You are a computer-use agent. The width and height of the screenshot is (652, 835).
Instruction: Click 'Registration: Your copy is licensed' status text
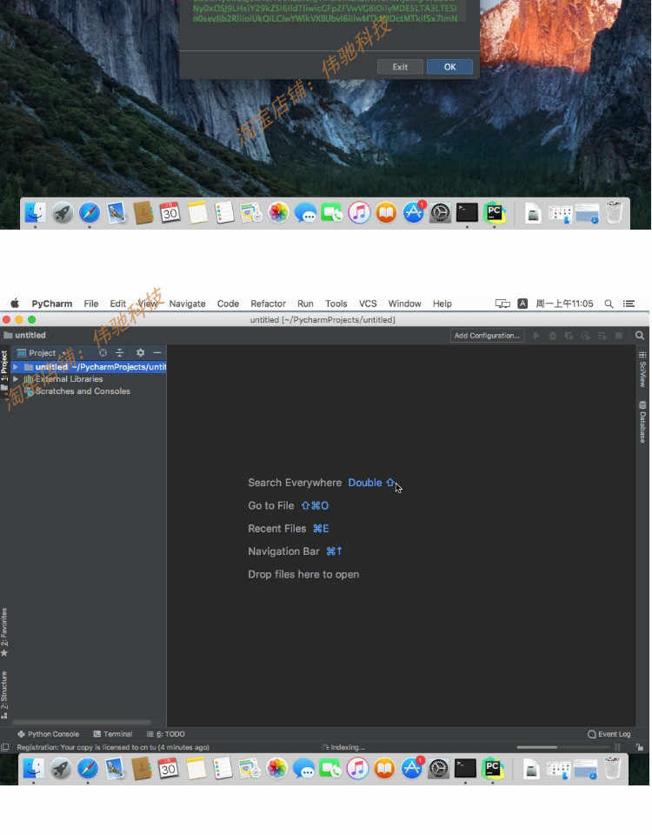pyautogui.click(x=113, y=747)
